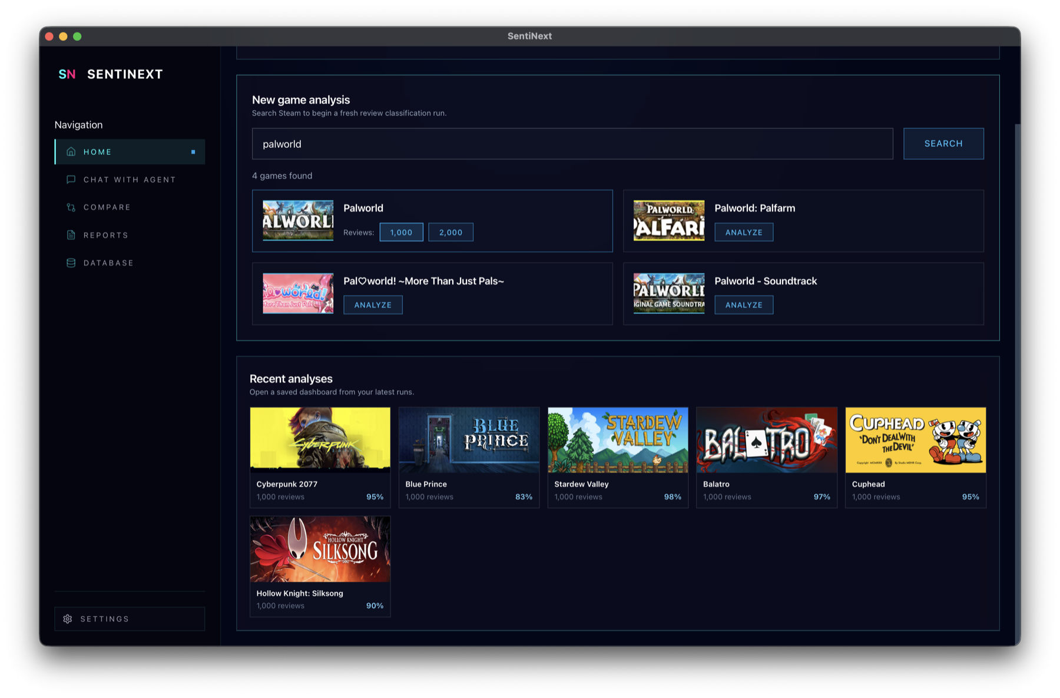Click the Settings gear icon
The width and height of the screenshot is (1060, 698).
[x=68, y=619]
